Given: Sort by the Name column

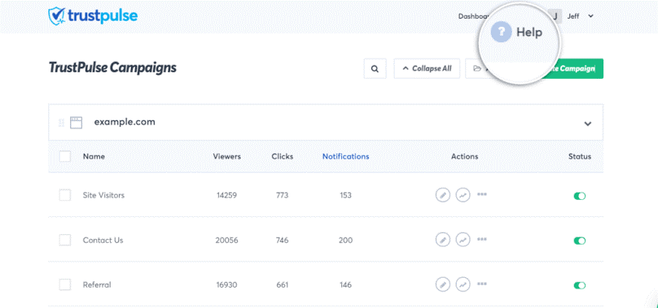Looking at the screenshot, I should pos(94,156).
